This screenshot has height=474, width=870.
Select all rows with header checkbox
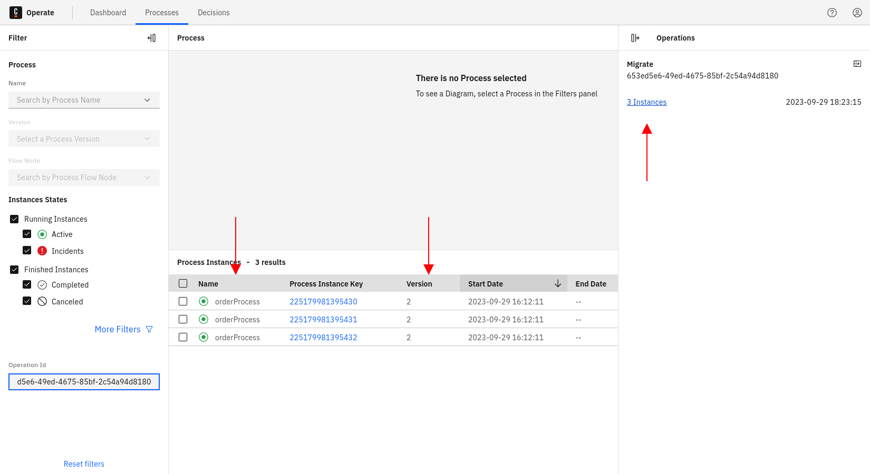183,284
